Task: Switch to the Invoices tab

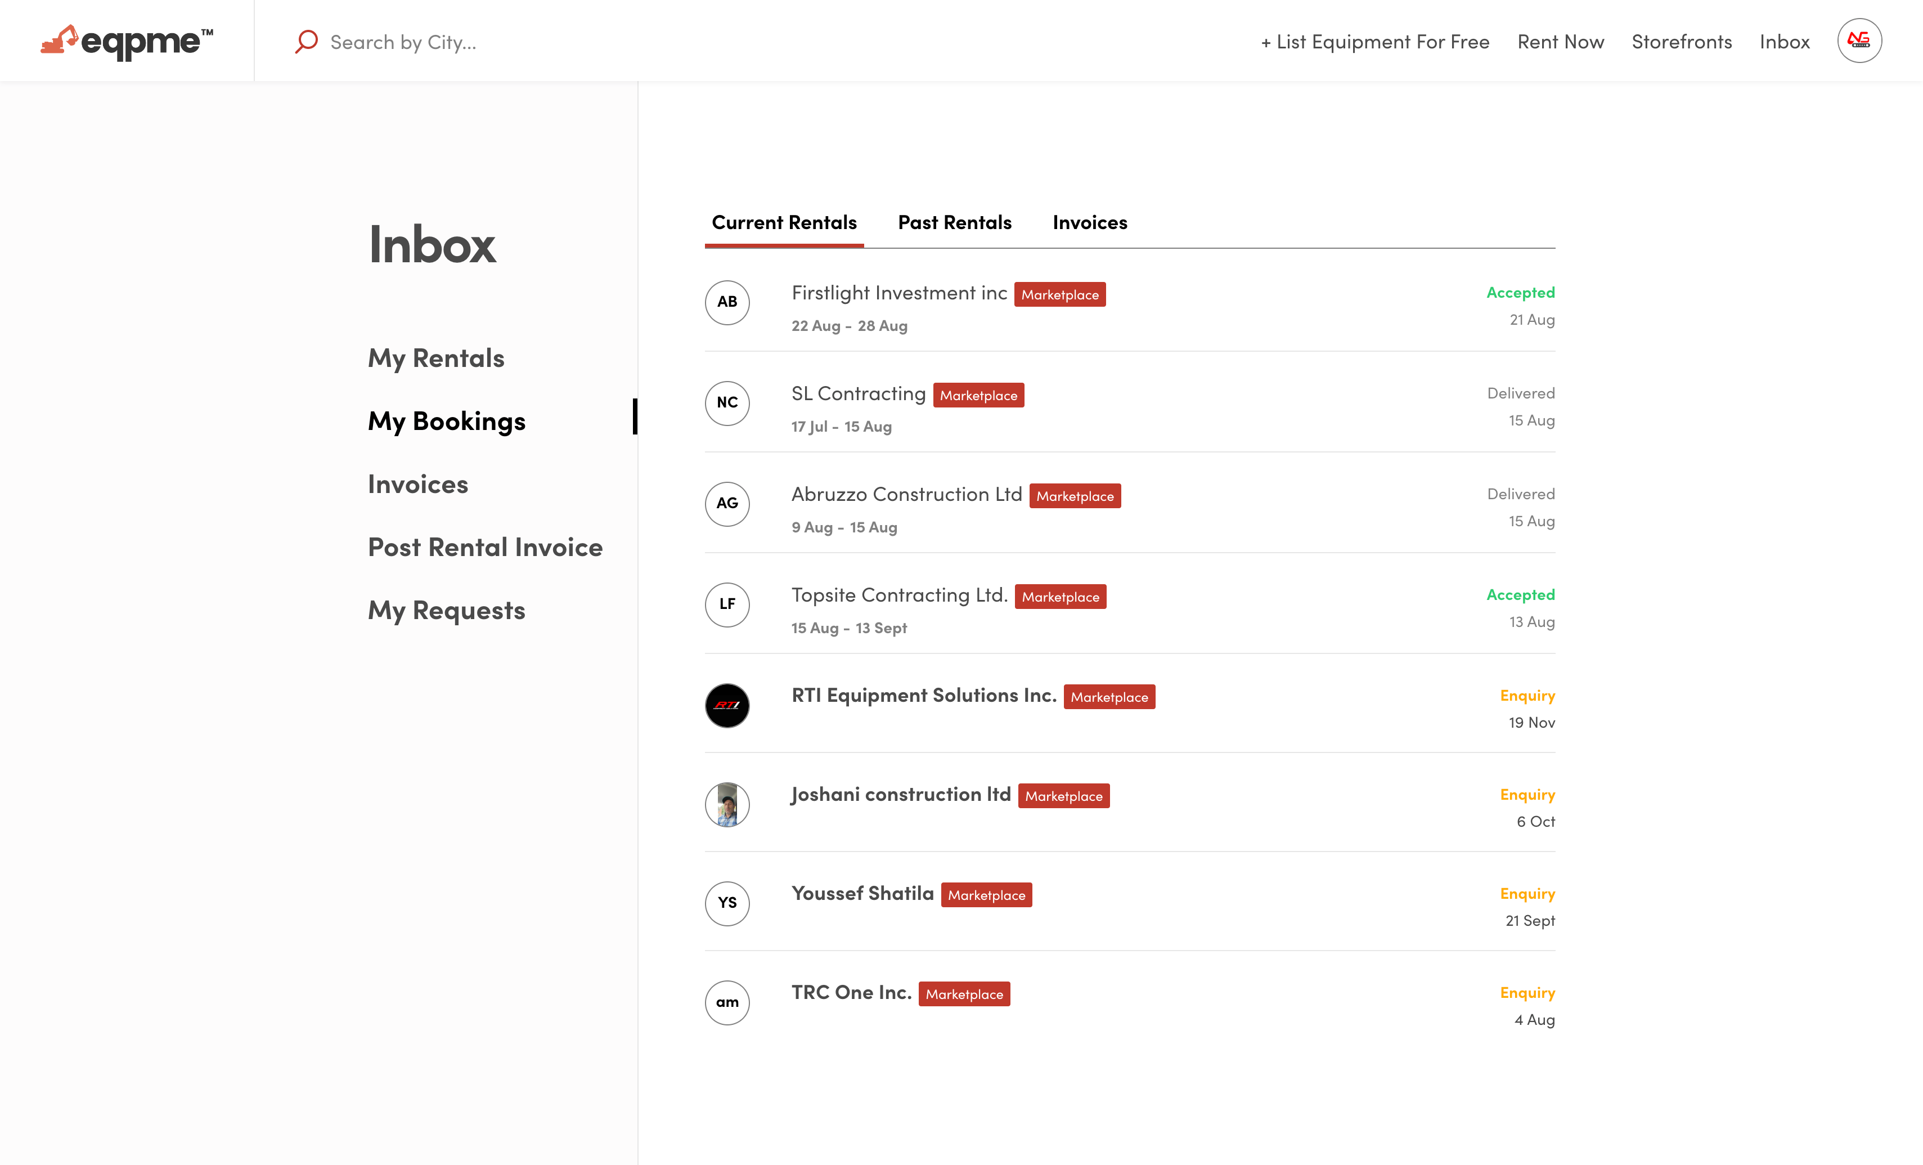Action: (x=1089, y=222)
